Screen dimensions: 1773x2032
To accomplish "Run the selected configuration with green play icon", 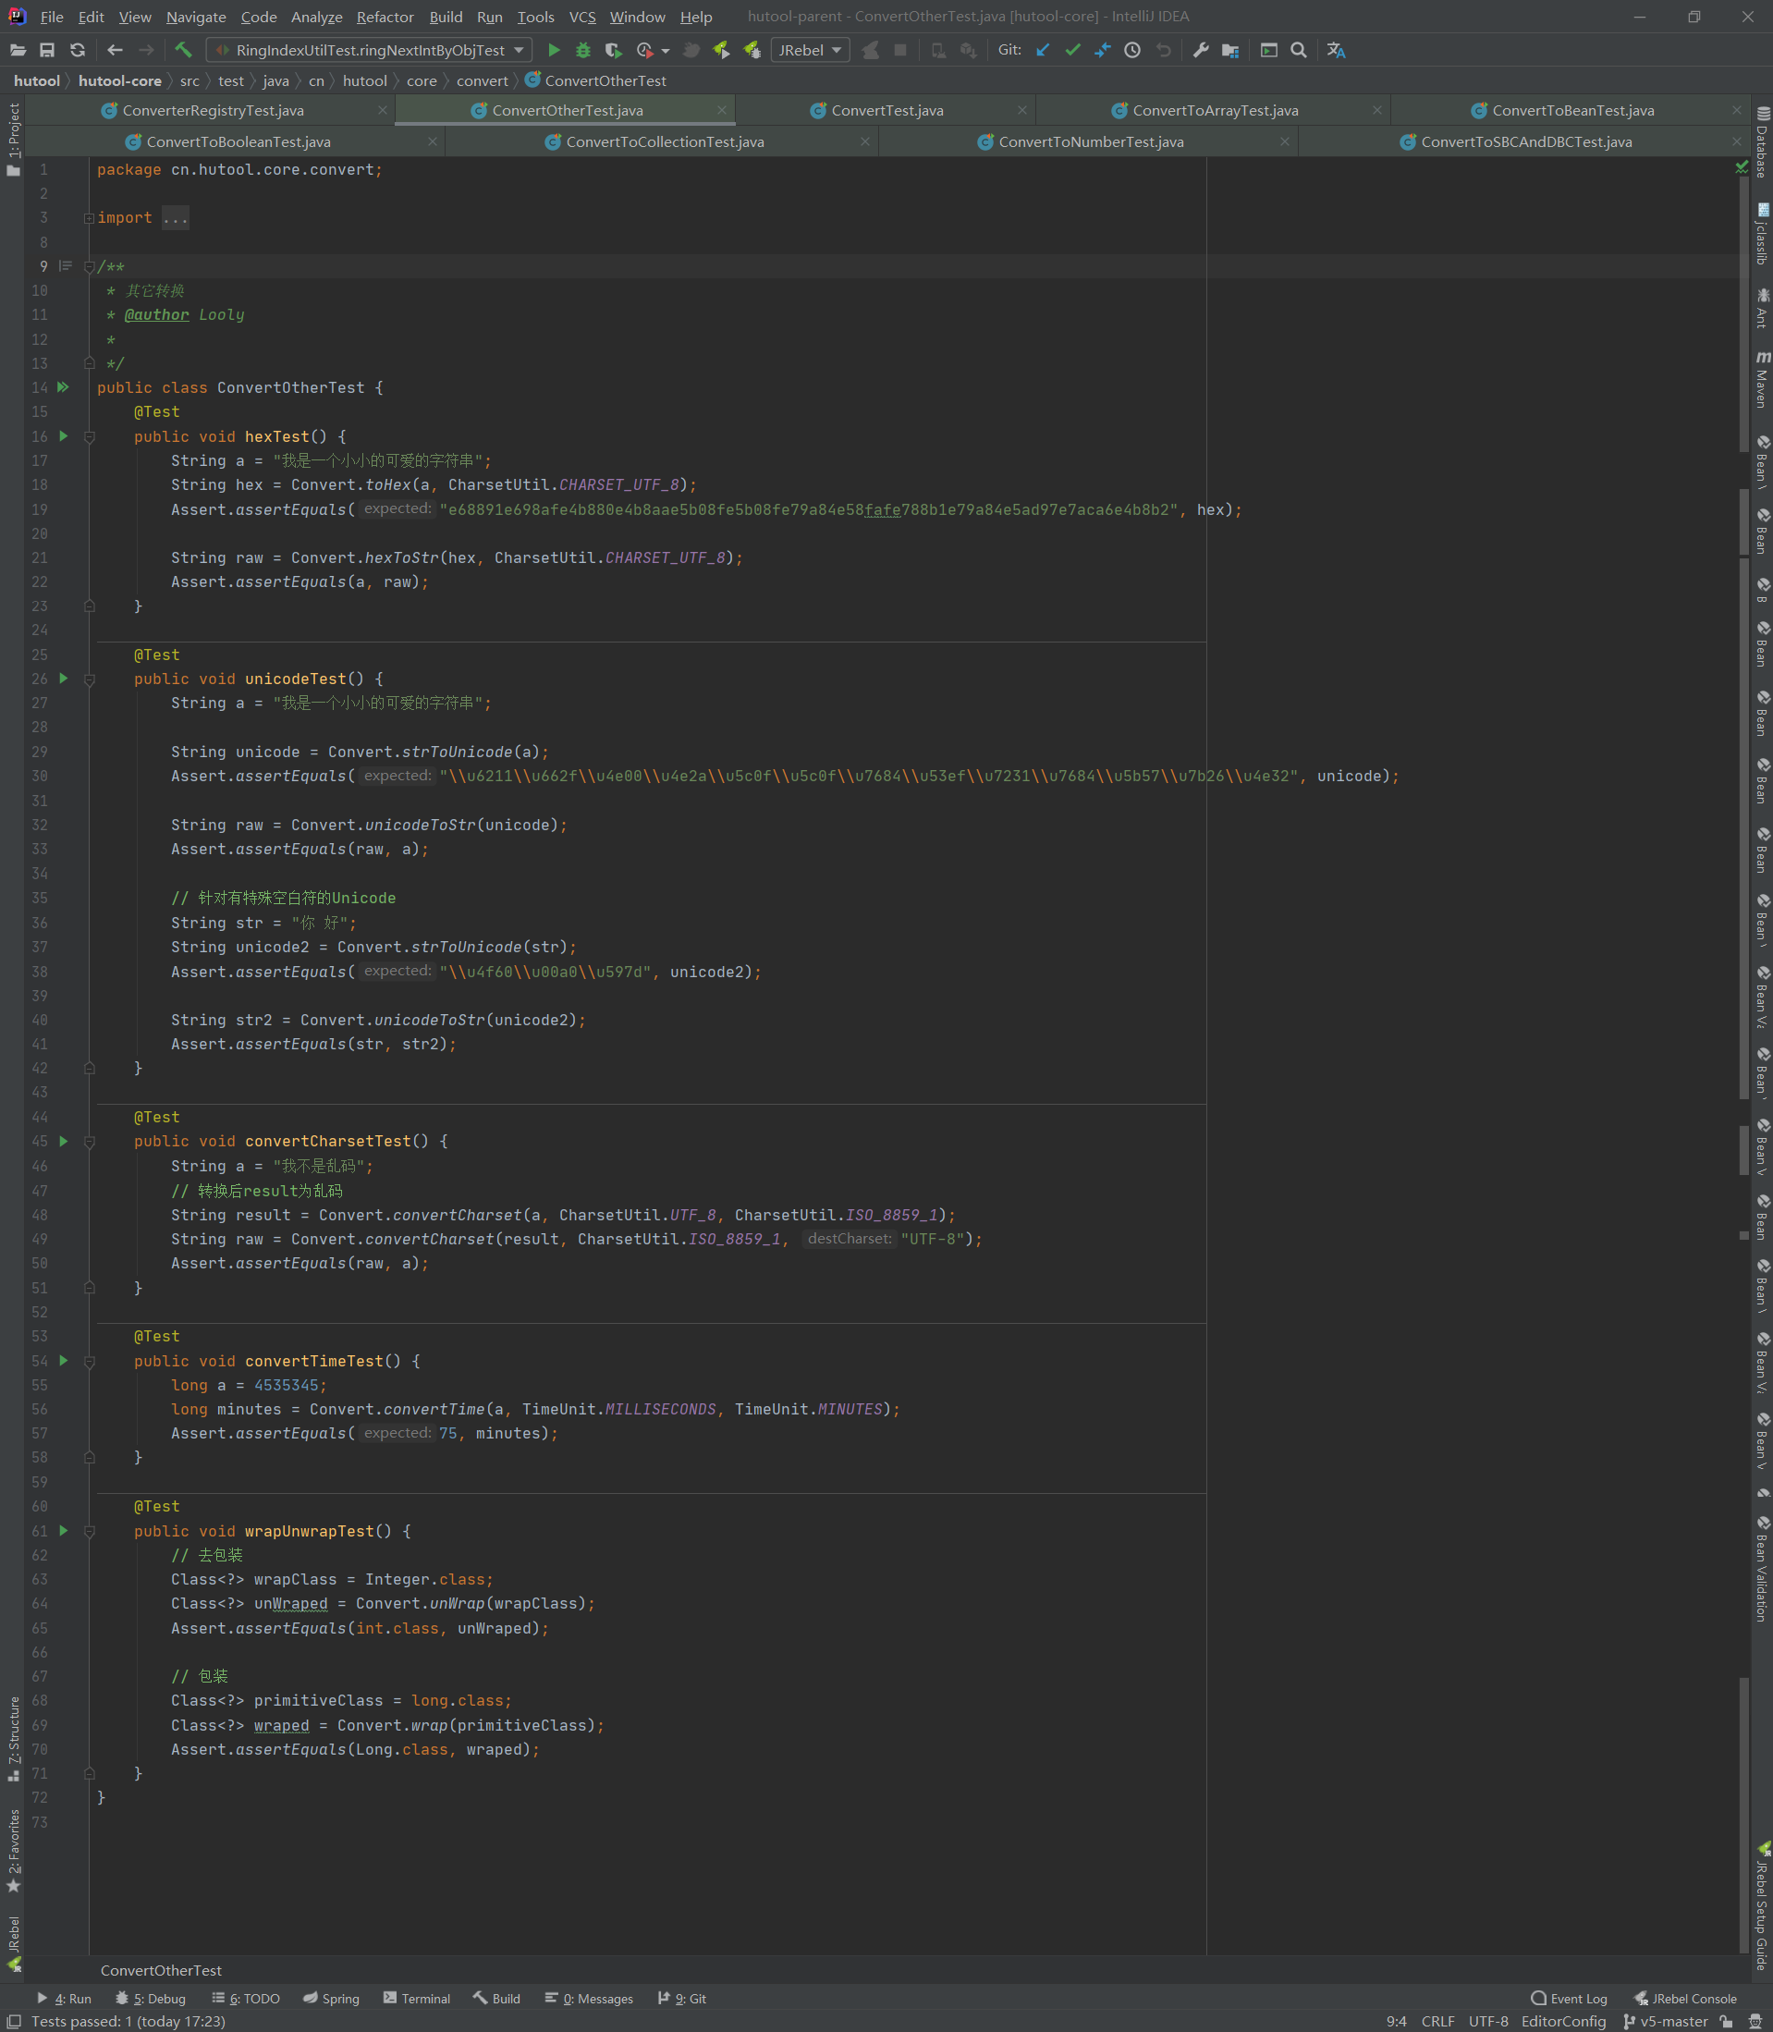I will click(x=554, y=51).
